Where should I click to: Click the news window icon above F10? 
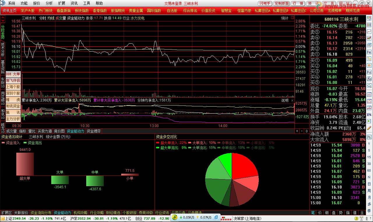tap(369, 45)
